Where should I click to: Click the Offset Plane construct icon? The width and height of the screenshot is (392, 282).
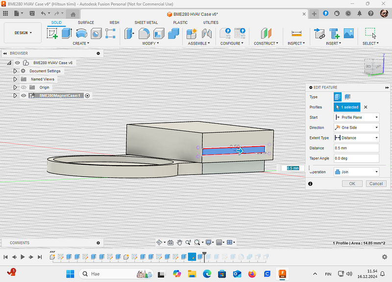click(266, 33)
